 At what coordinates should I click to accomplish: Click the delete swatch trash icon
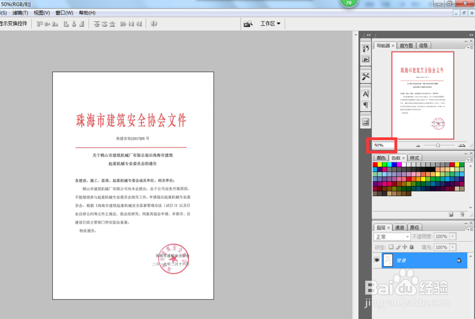coord(462,214)
